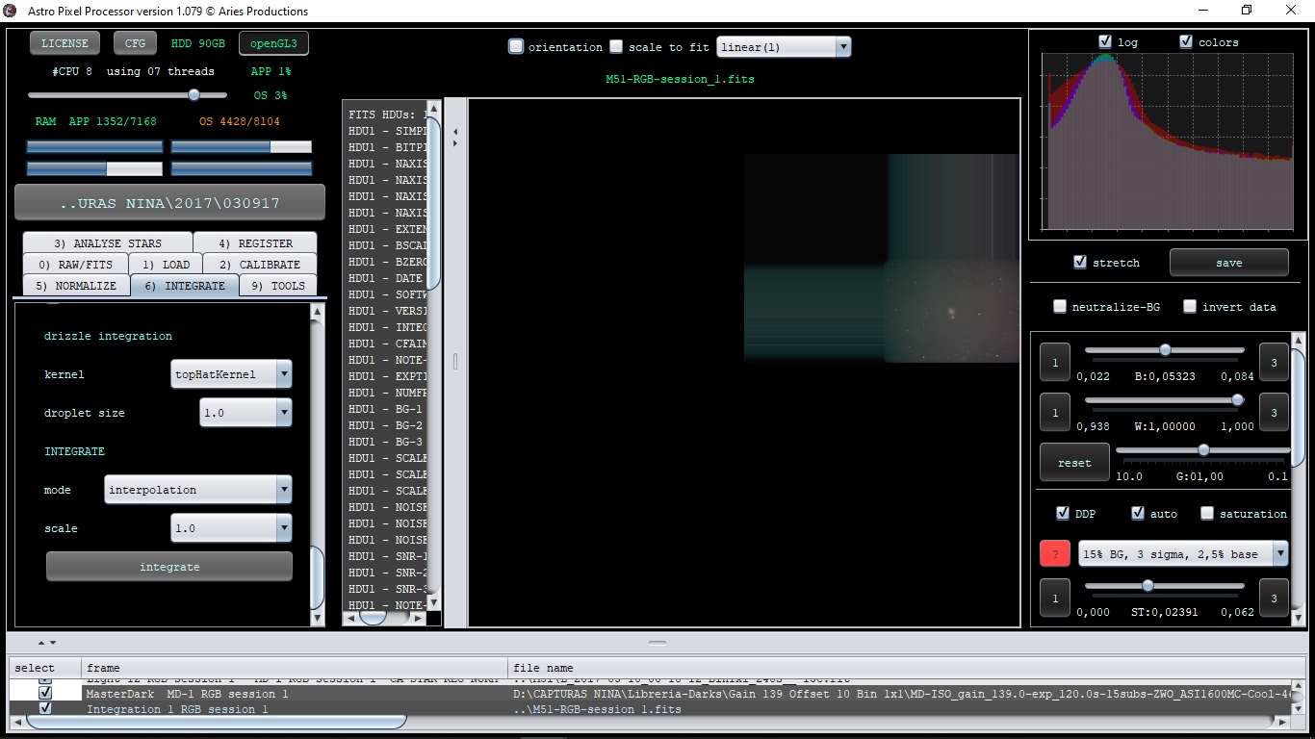Click the '1' button left of ST slider
The width and height of the screenshot is (1315, 739).
tap(1055, 598)
